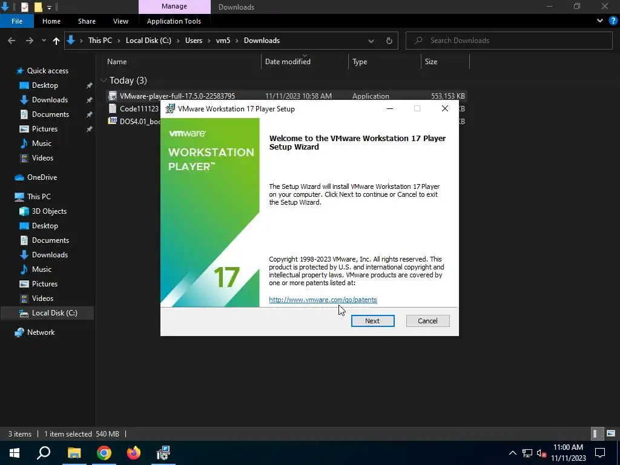
Task: Click VMware installer icon in dialog title
Action: click(x=170, y=109)
